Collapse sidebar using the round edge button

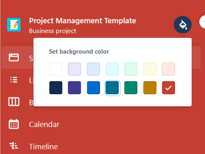[203, 22]
